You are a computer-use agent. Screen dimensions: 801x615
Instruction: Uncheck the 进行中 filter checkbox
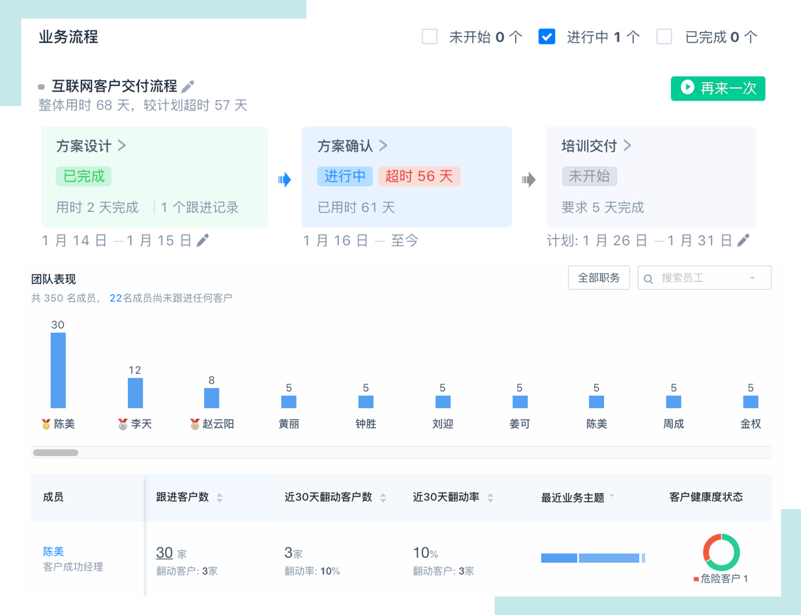(546, 36)
